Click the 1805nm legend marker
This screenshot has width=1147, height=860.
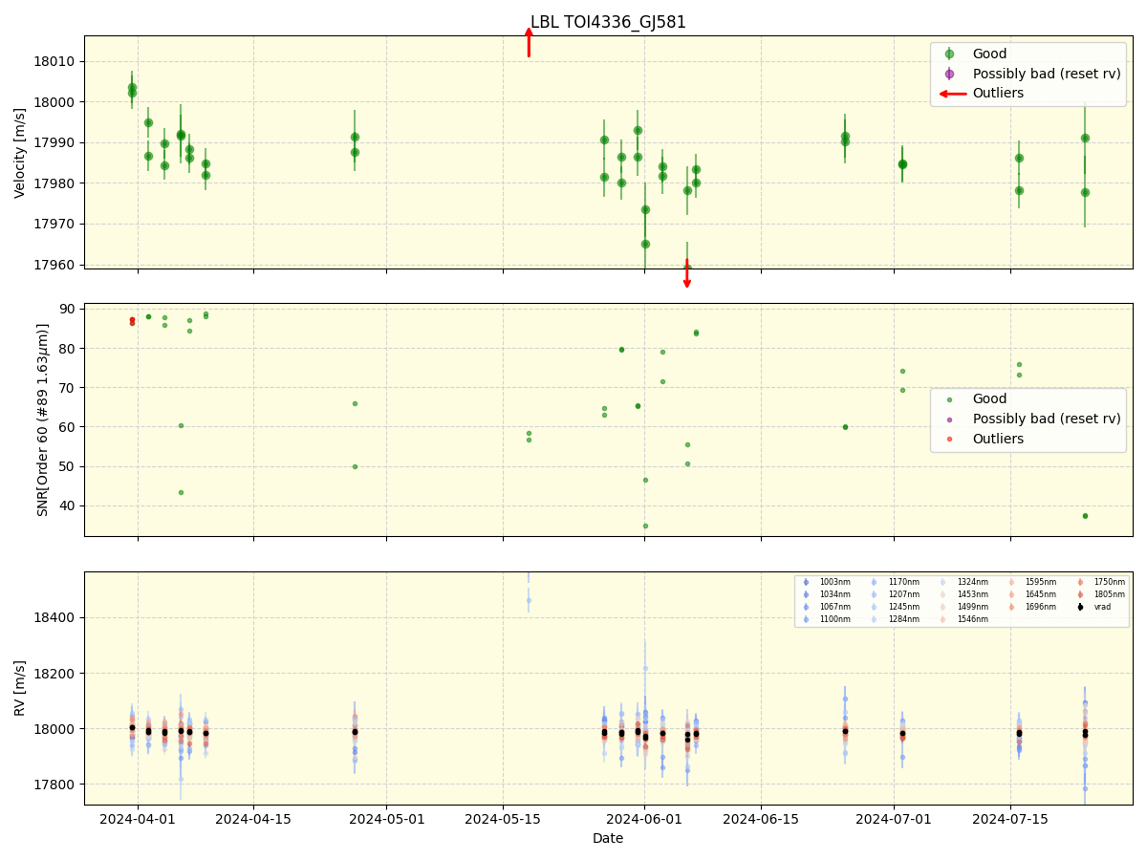(1080, 594)
